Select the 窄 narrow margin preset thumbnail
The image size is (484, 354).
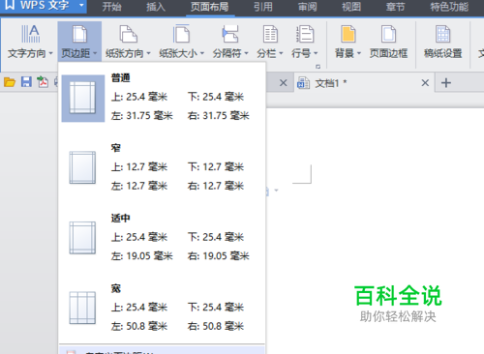tap(82, 167)
